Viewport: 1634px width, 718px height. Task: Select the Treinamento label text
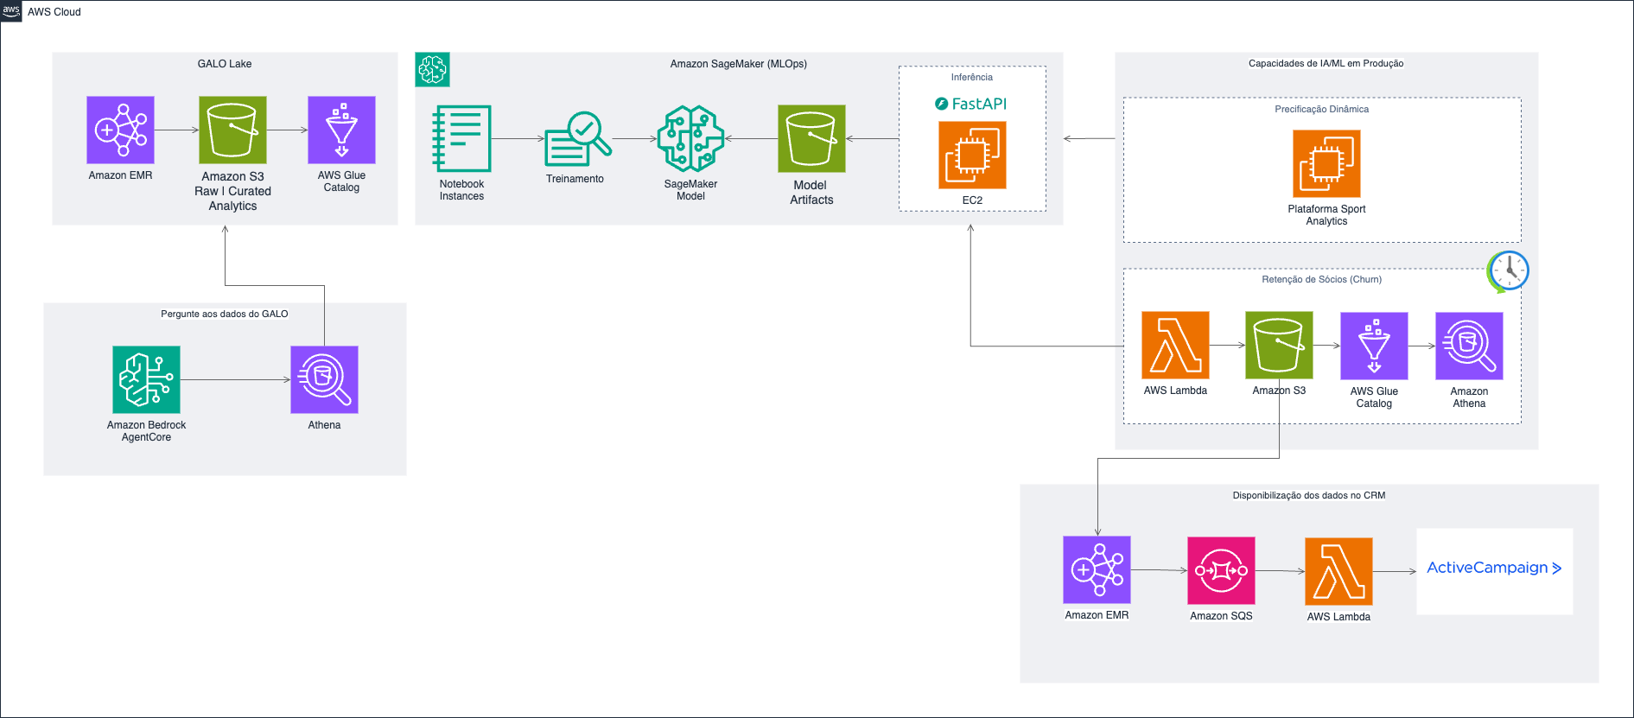[575, 179]
